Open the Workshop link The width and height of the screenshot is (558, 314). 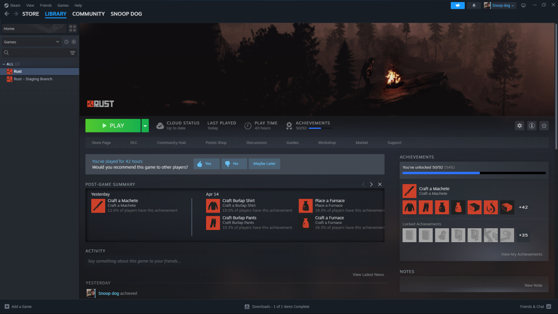tap(327, 142)
